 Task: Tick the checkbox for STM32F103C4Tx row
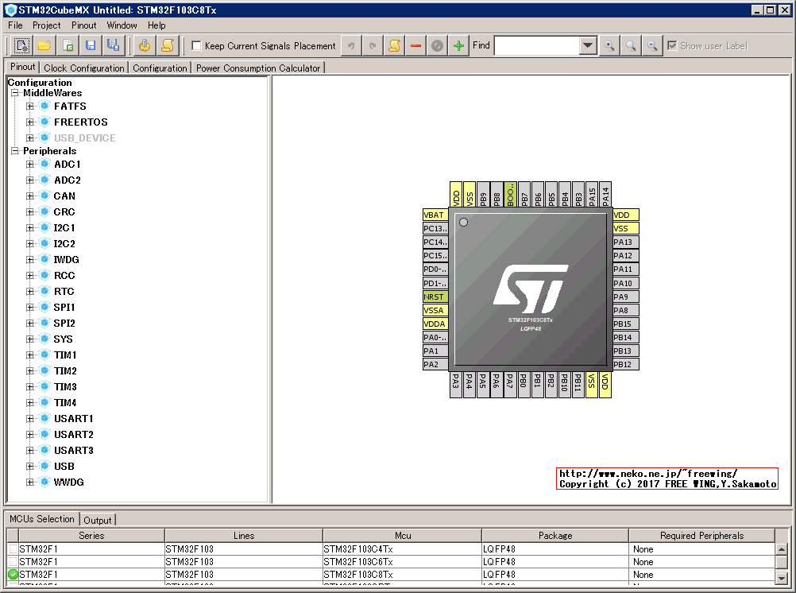[14, 548]
